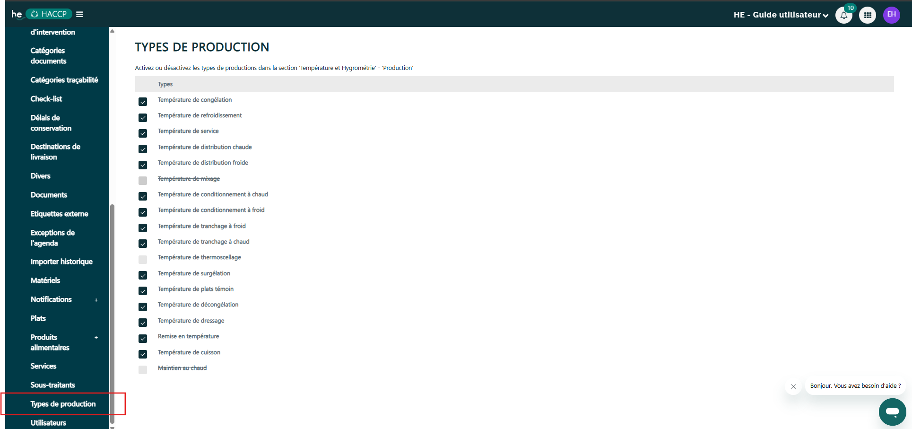This screenshot has width=912, height=429.
Task: Click the 'Température de thermoscellage' label
Action: 199,257
